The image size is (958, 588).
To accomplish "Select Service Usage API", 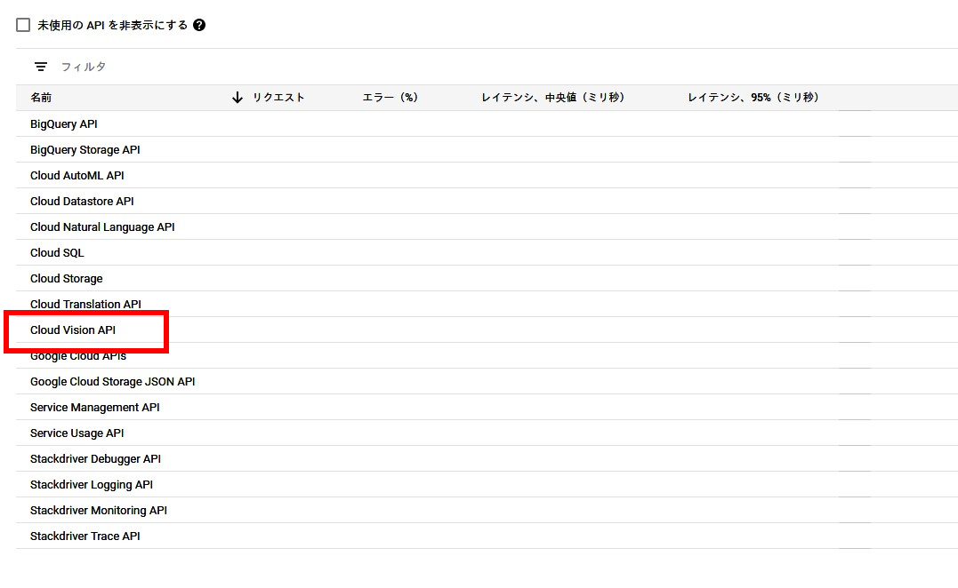I will tap(77, 433).
